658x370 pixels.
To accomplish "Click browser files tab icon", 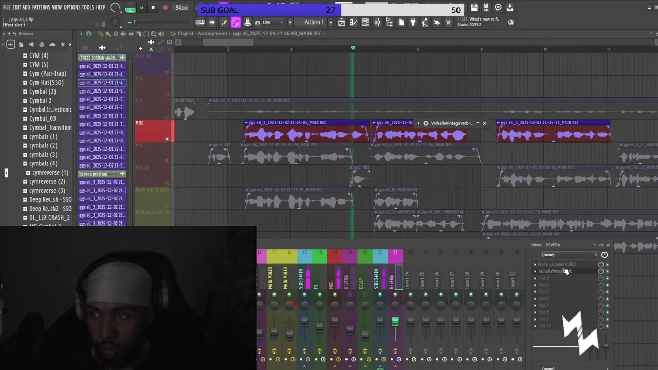I will (21, 45).
